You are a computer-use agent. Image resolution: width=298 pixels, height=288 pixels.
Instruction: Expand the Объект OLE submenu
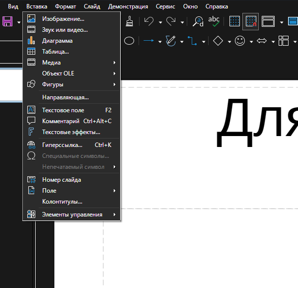(x=72, y=73)
